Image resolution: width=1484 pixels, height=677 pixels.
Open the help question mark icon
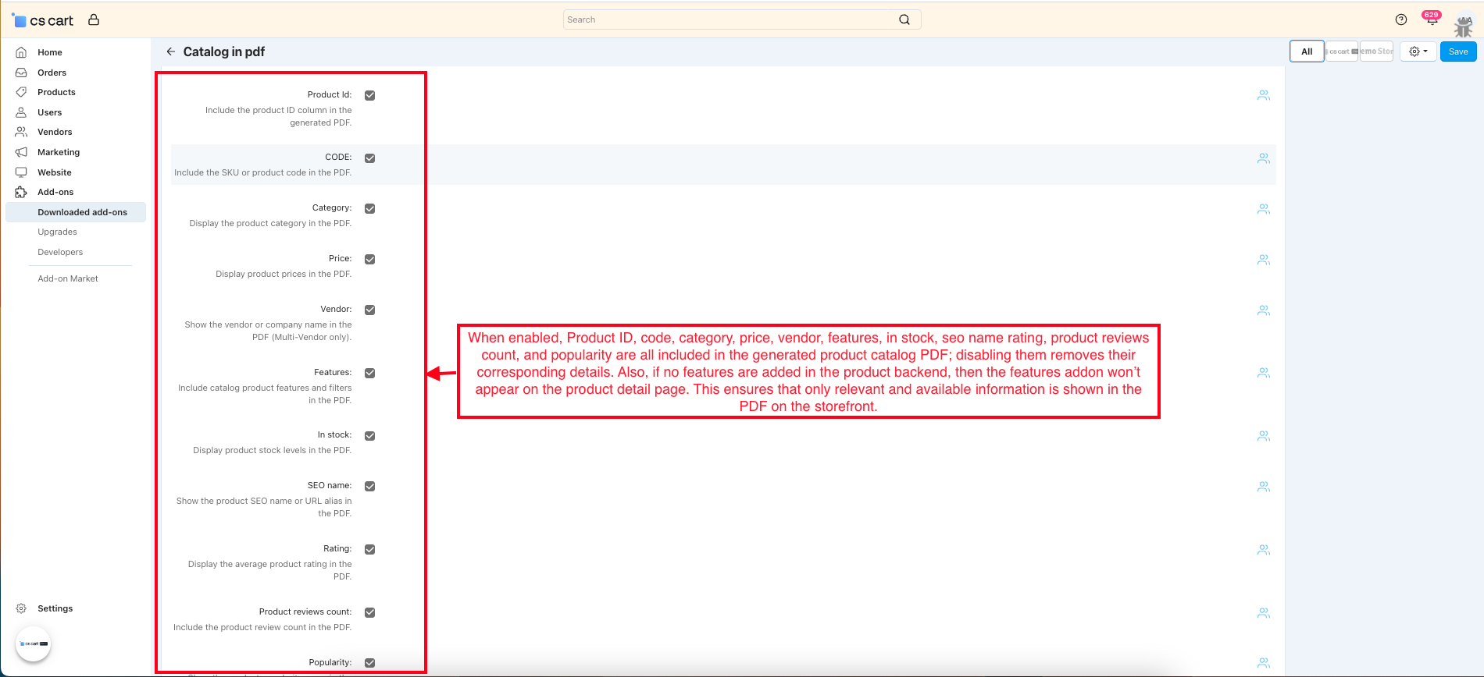[1401, 19]
